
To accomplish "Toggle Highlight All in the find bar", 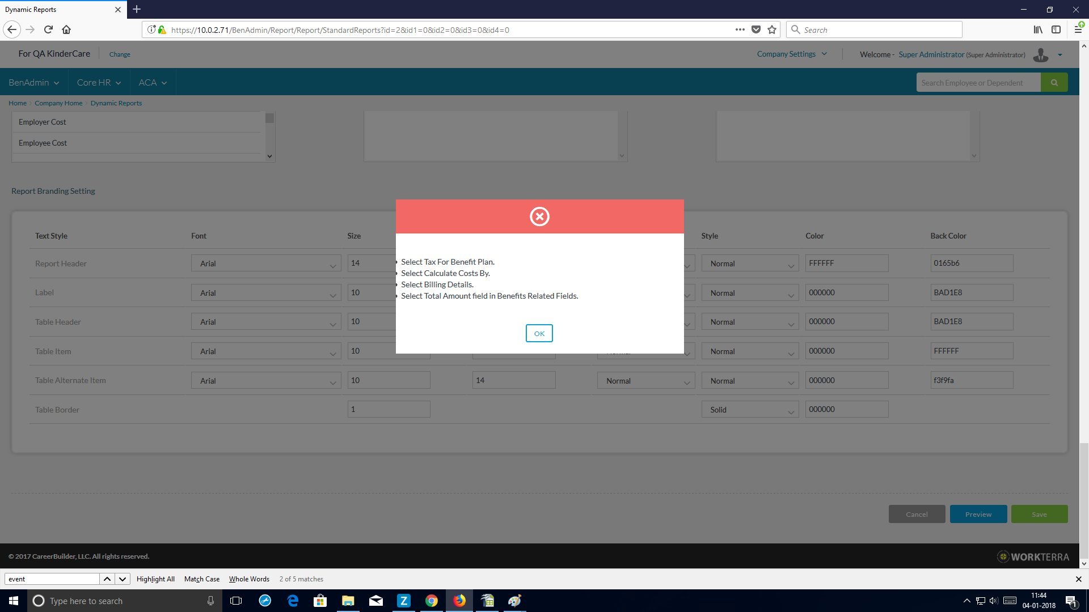I will click(x=155, y=579).
